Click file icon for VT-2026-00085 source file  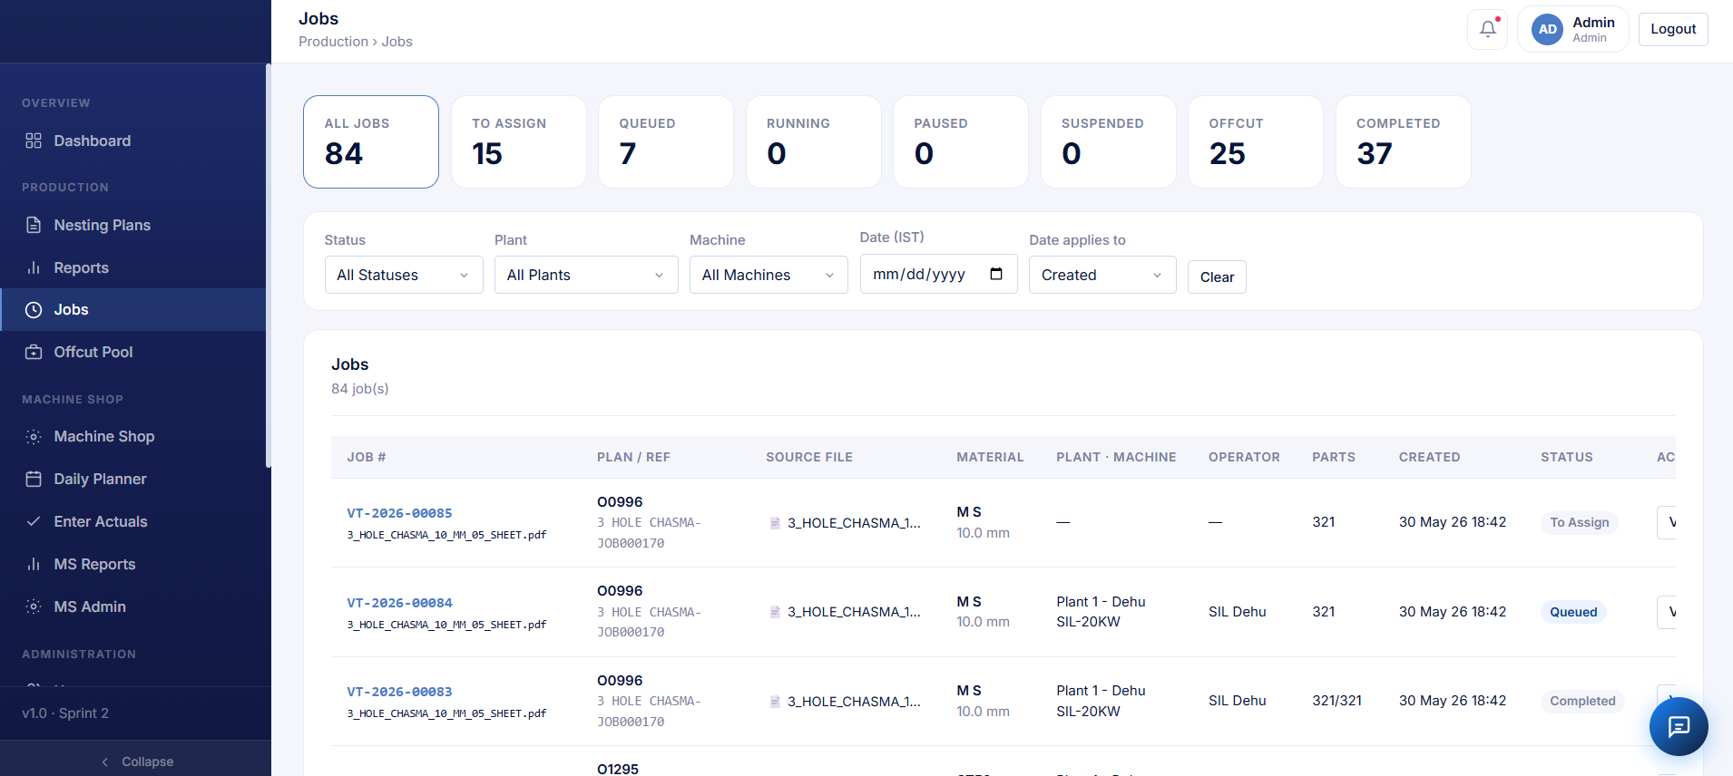(775, 523)
